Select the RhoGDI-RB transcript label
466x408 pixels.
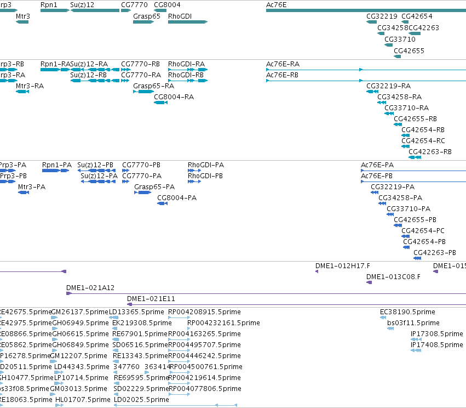[186, 75]
